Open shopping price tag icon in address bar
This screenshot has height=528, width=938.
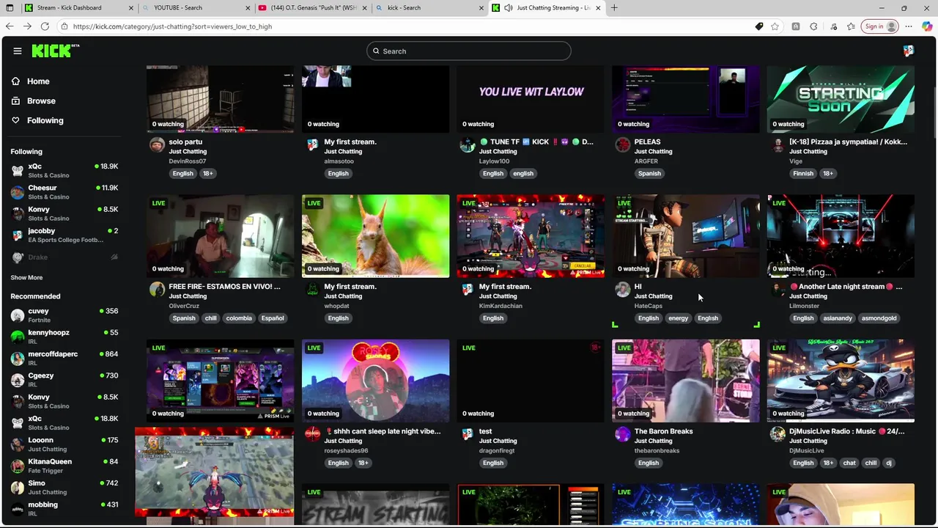click(759, 26)
